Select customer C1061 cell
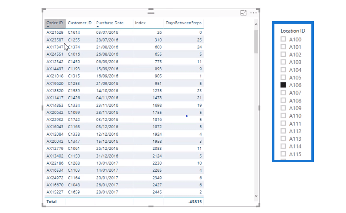The image size is (346, 213). click(74, 148)
